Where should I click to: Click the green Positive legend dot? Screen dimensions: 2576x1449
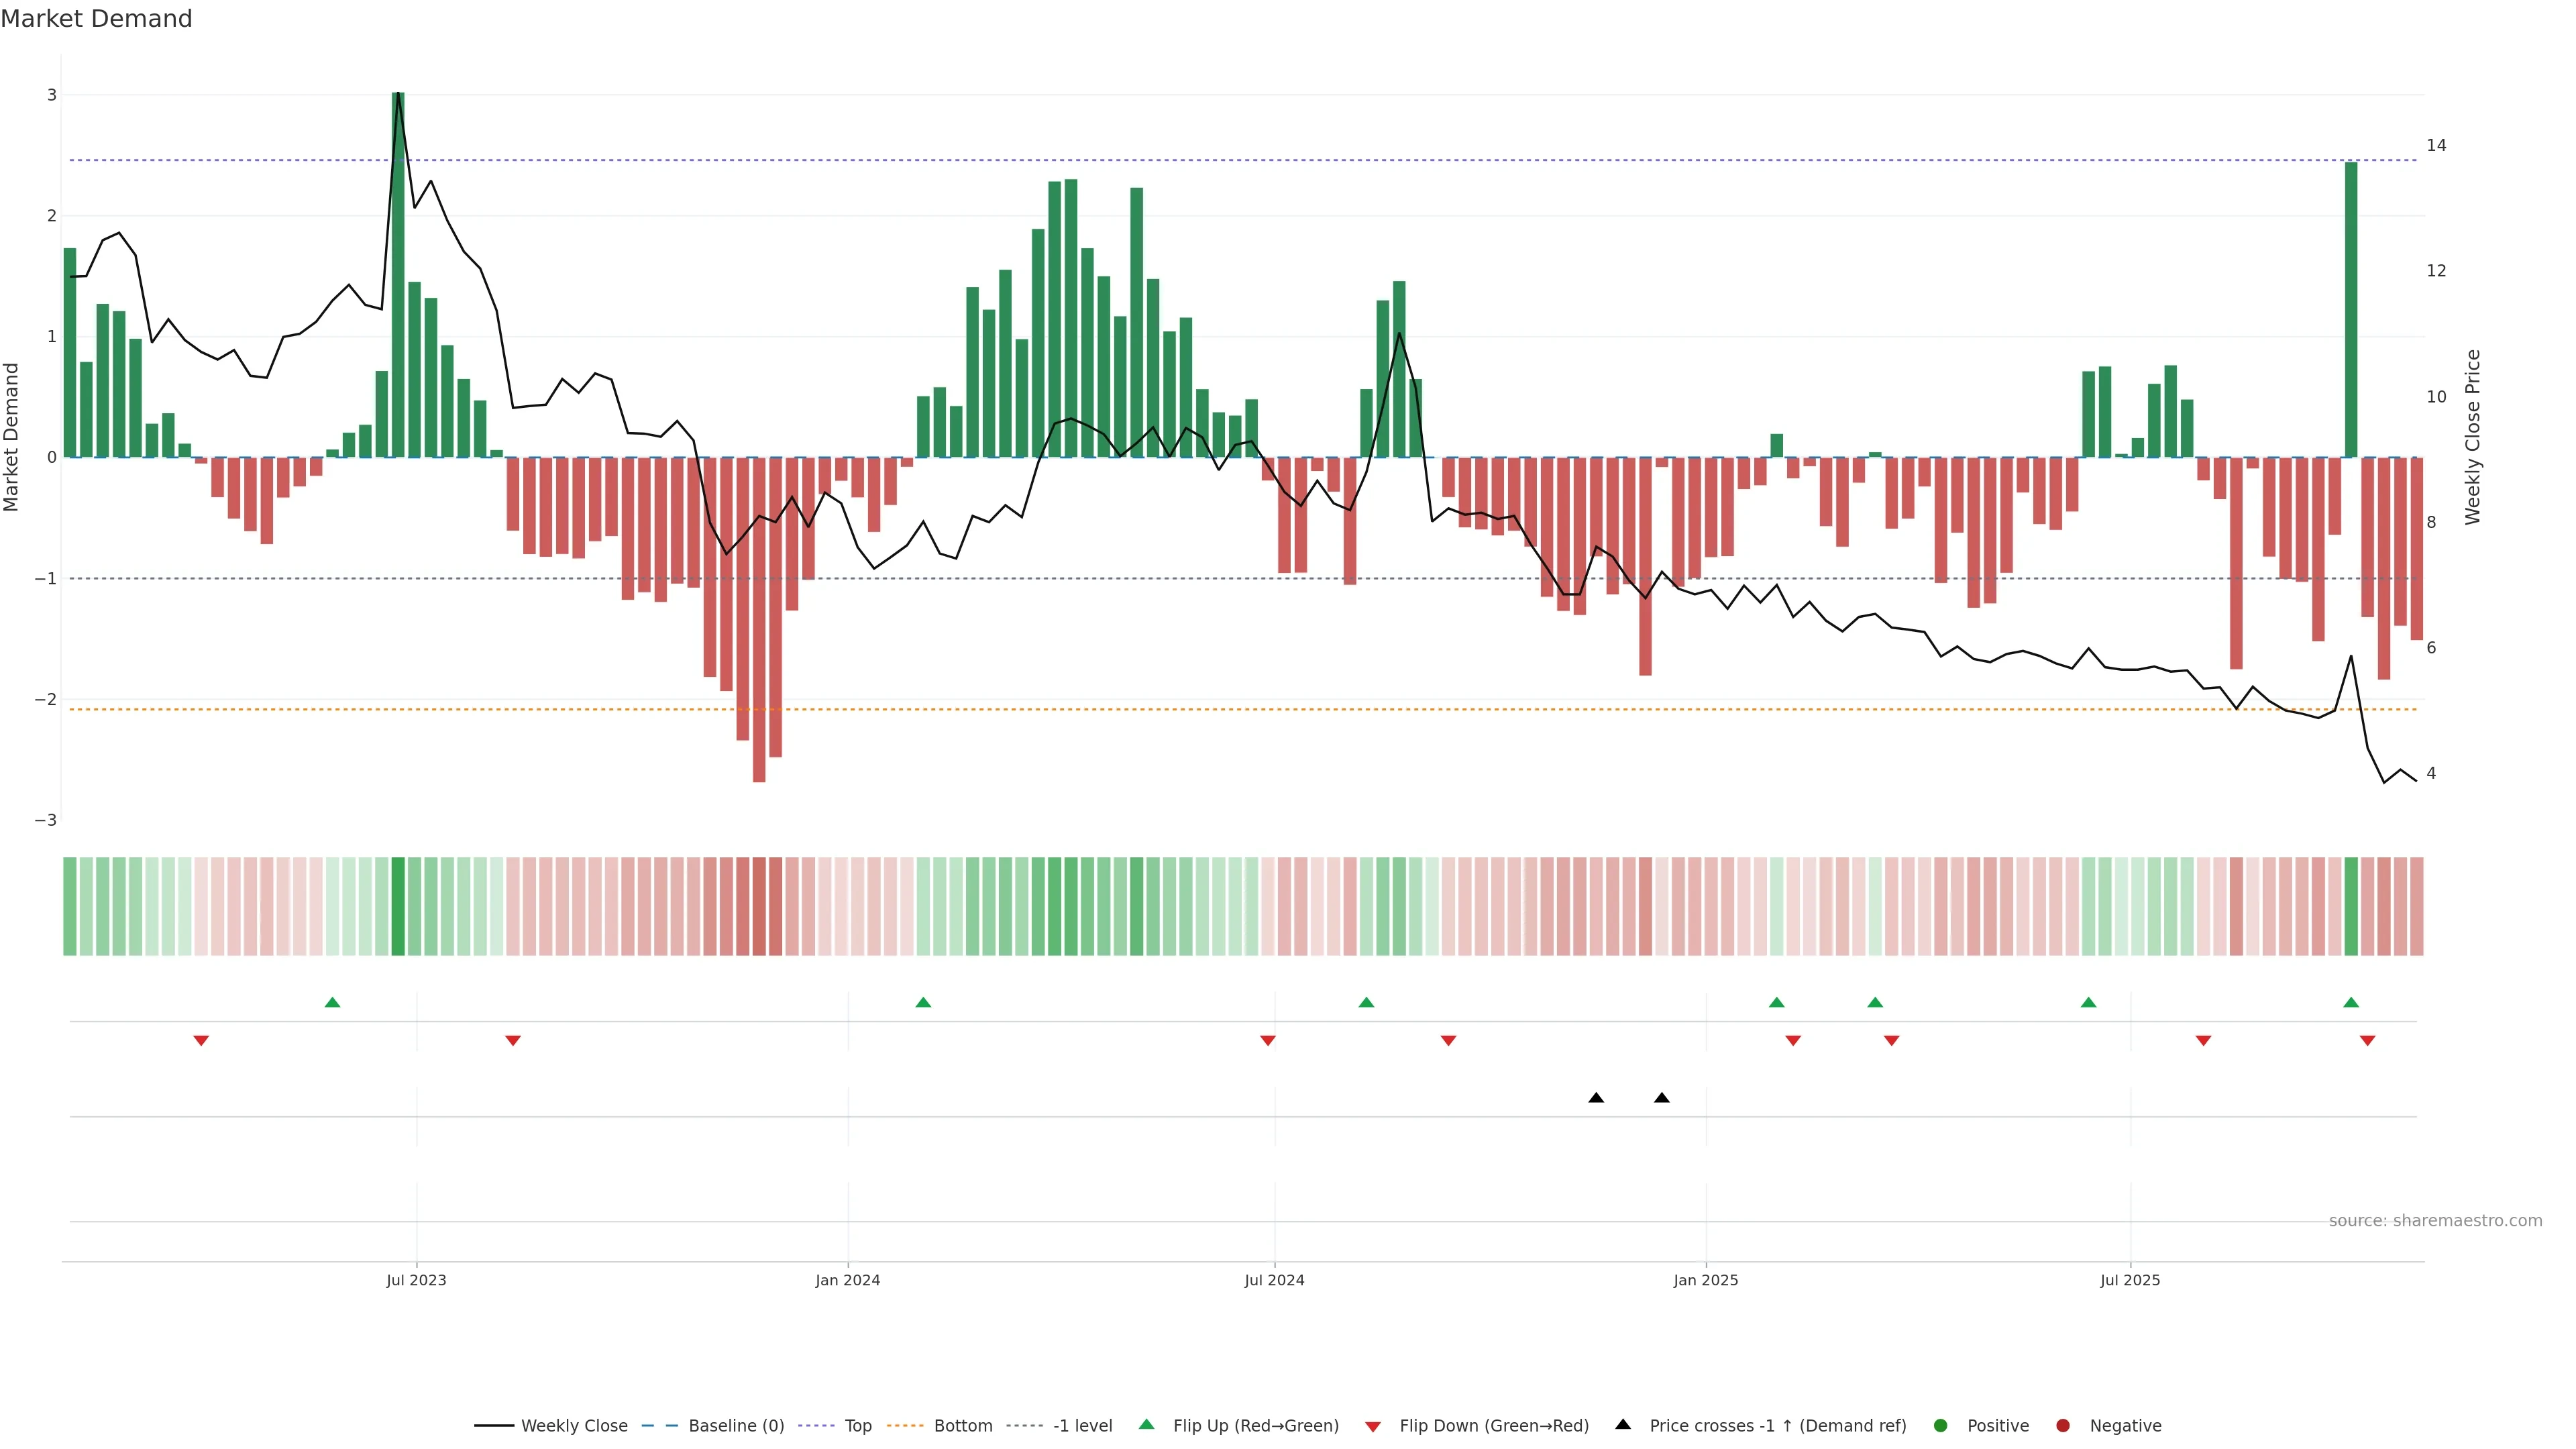pyautogui.click(x=1941, y=1426)
